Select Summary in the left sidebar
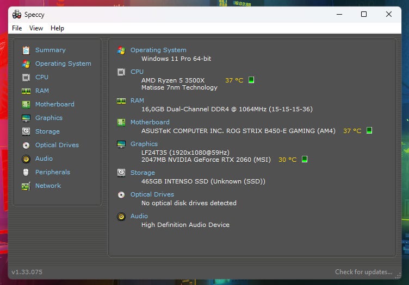Screen dimensions: 409x285 click(50, 50)
